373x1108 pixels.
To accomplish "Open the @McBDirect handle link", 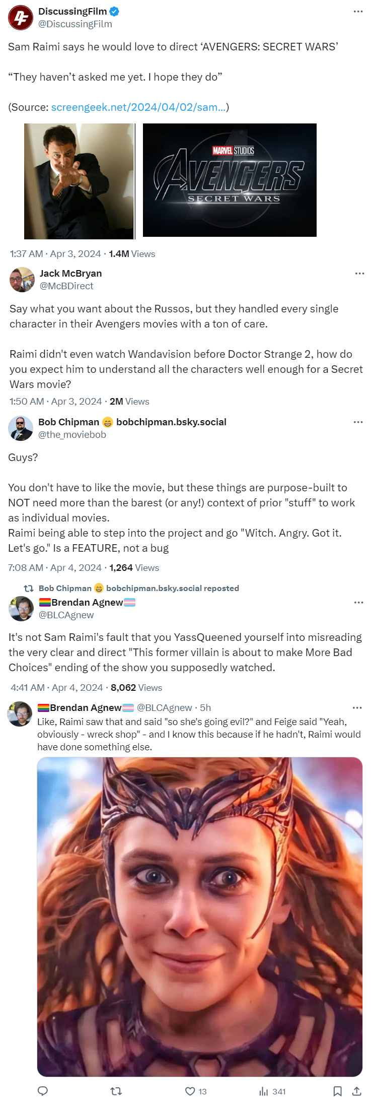I will click(66, 286).
